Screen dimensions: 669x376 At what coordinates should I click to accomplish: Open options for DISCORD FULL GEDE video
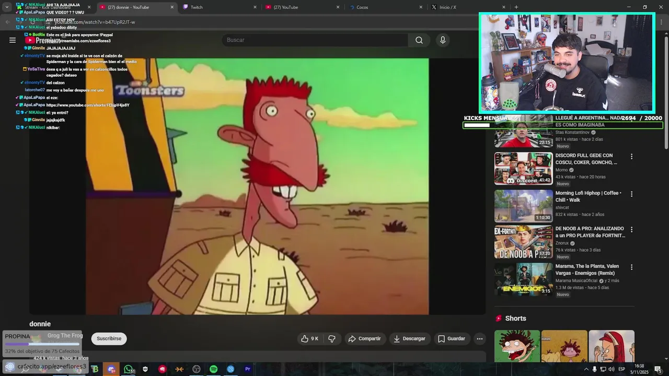pos(631,157)
